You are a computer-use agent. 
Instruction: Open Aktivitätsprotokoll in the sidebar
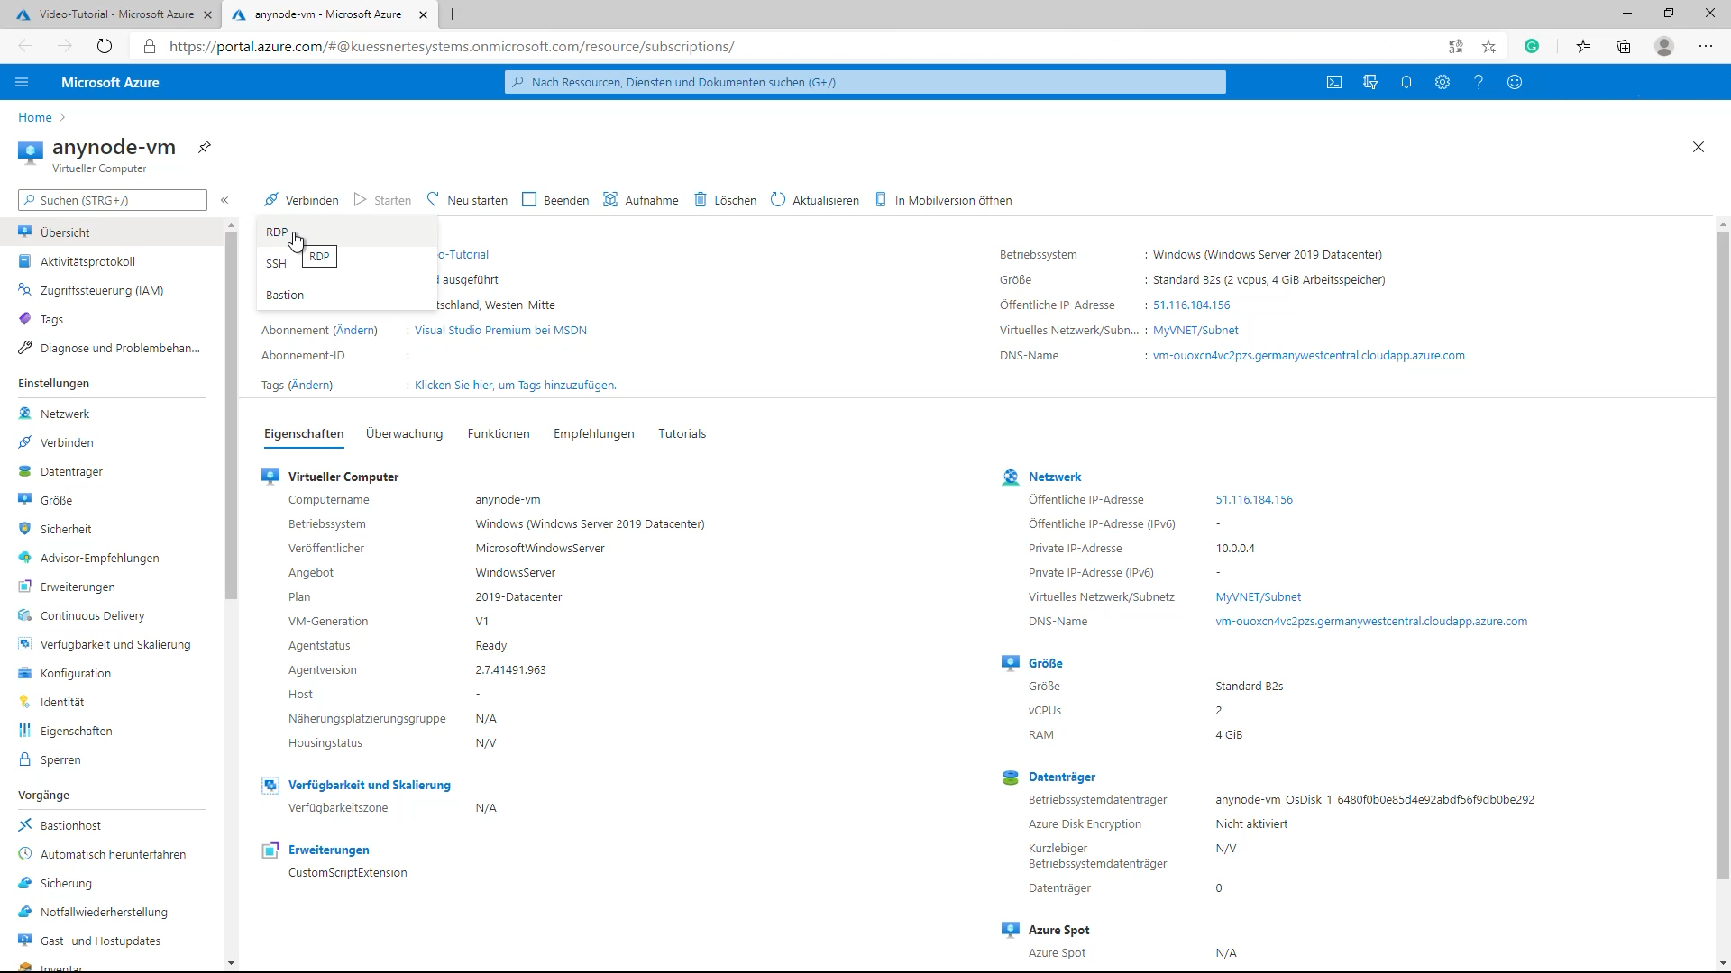coord(112,261)
